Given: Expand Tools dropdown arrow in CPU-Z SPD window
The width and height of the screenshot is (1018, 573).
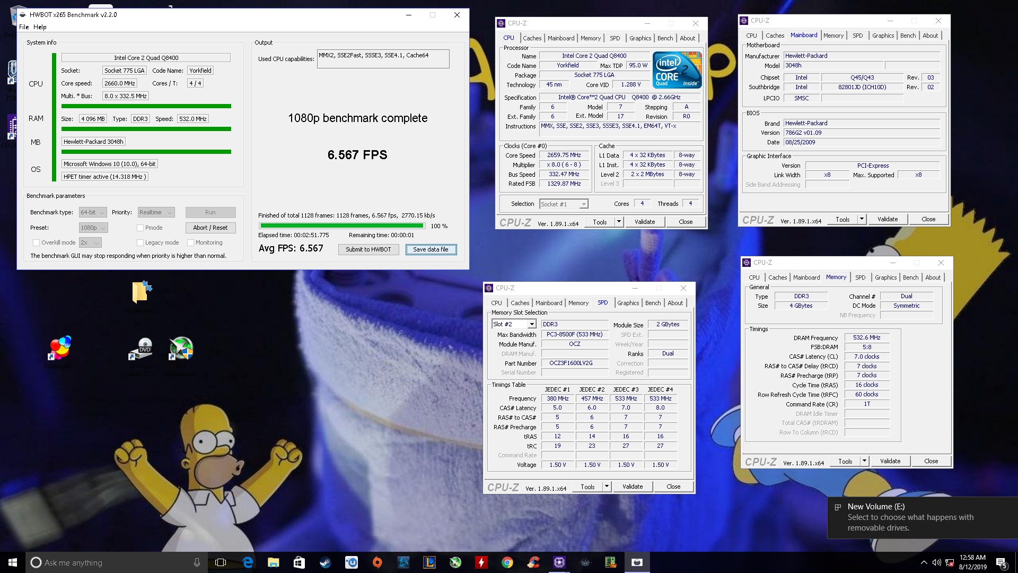Looking at the screenshot, I should point(607,487).
